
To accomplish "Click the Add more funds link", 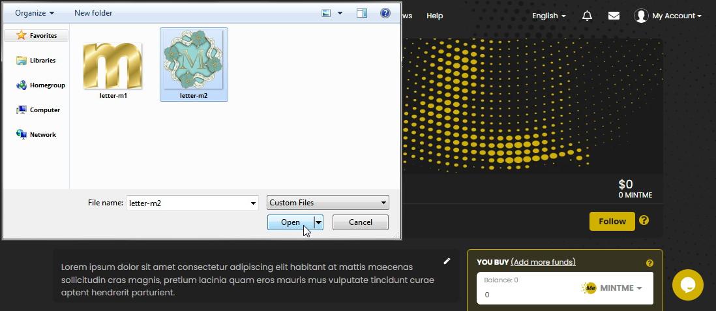I will click(543, 262).
